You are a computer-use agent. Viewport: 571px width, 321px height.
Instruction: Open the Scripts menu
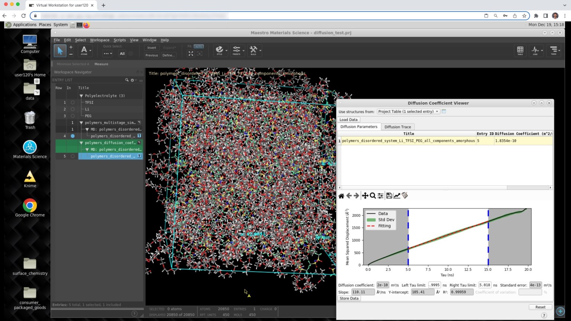[x=119, y=40]
